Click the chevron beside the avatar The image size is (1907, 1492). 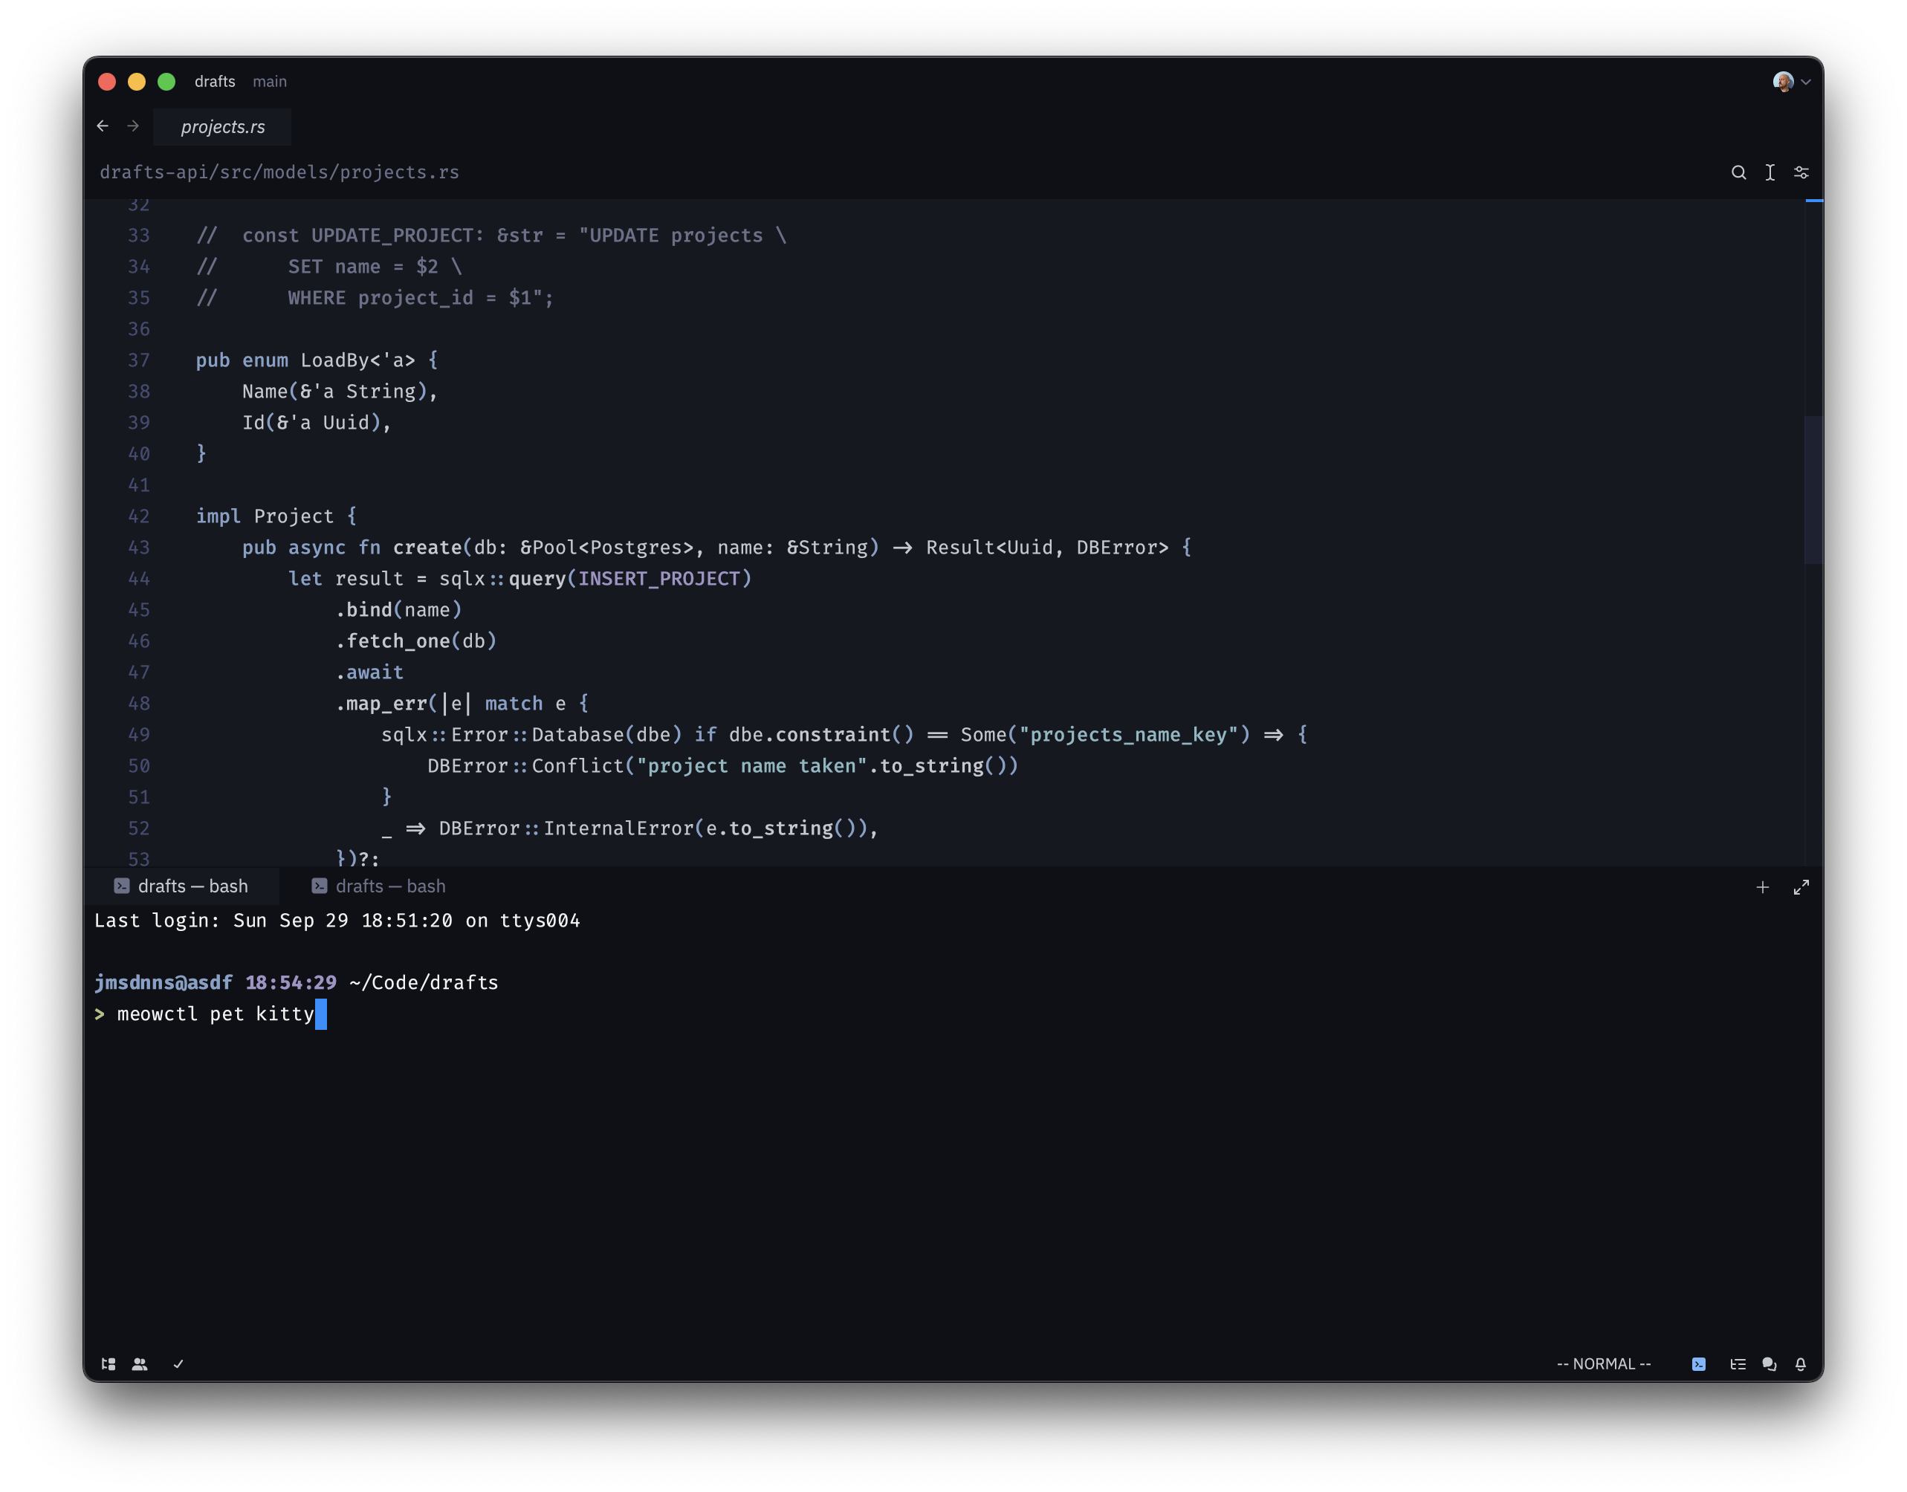coord(1806,82)
